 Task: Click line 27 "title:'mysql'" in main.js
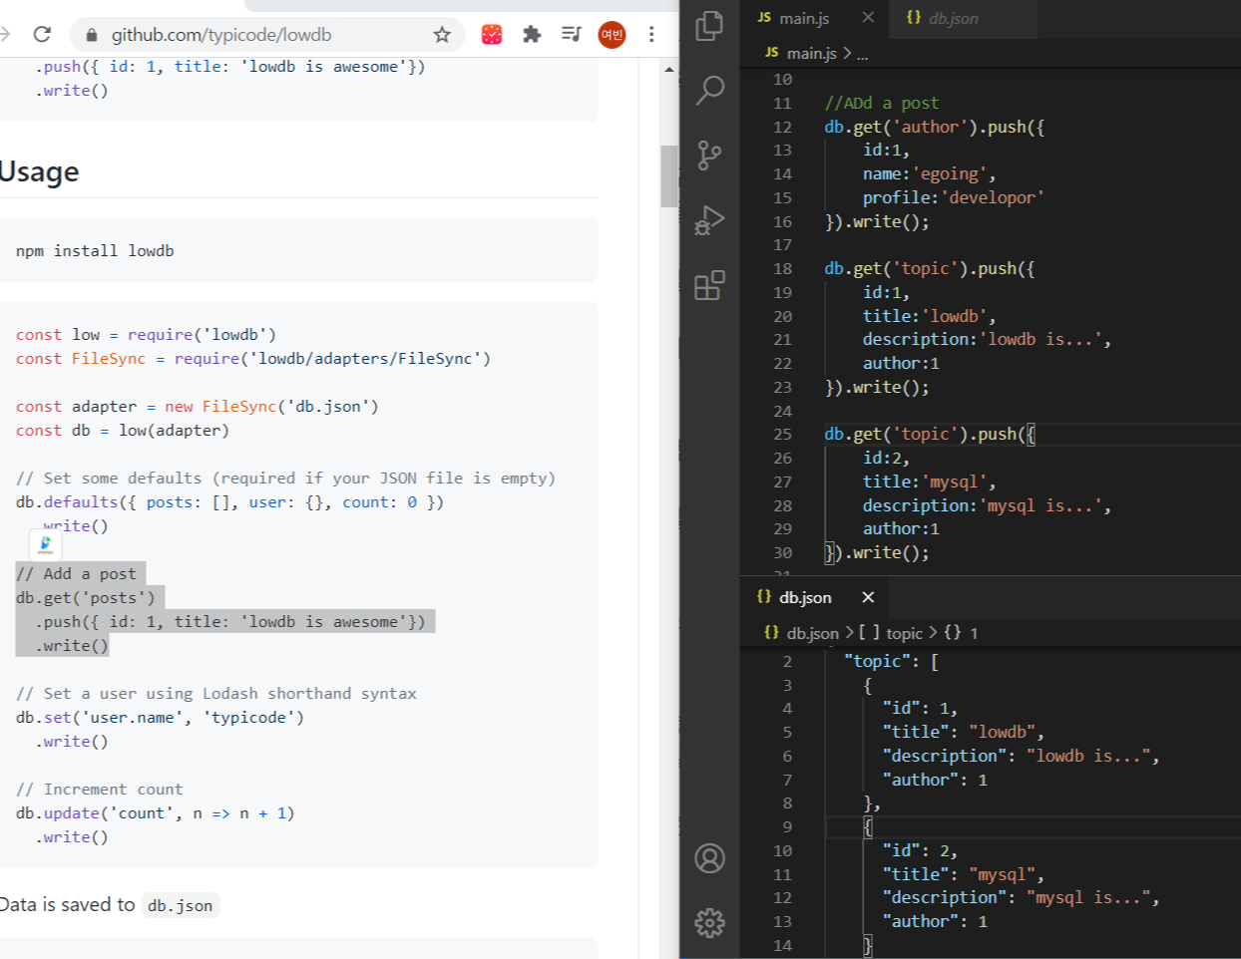click(x=929, y=481)
